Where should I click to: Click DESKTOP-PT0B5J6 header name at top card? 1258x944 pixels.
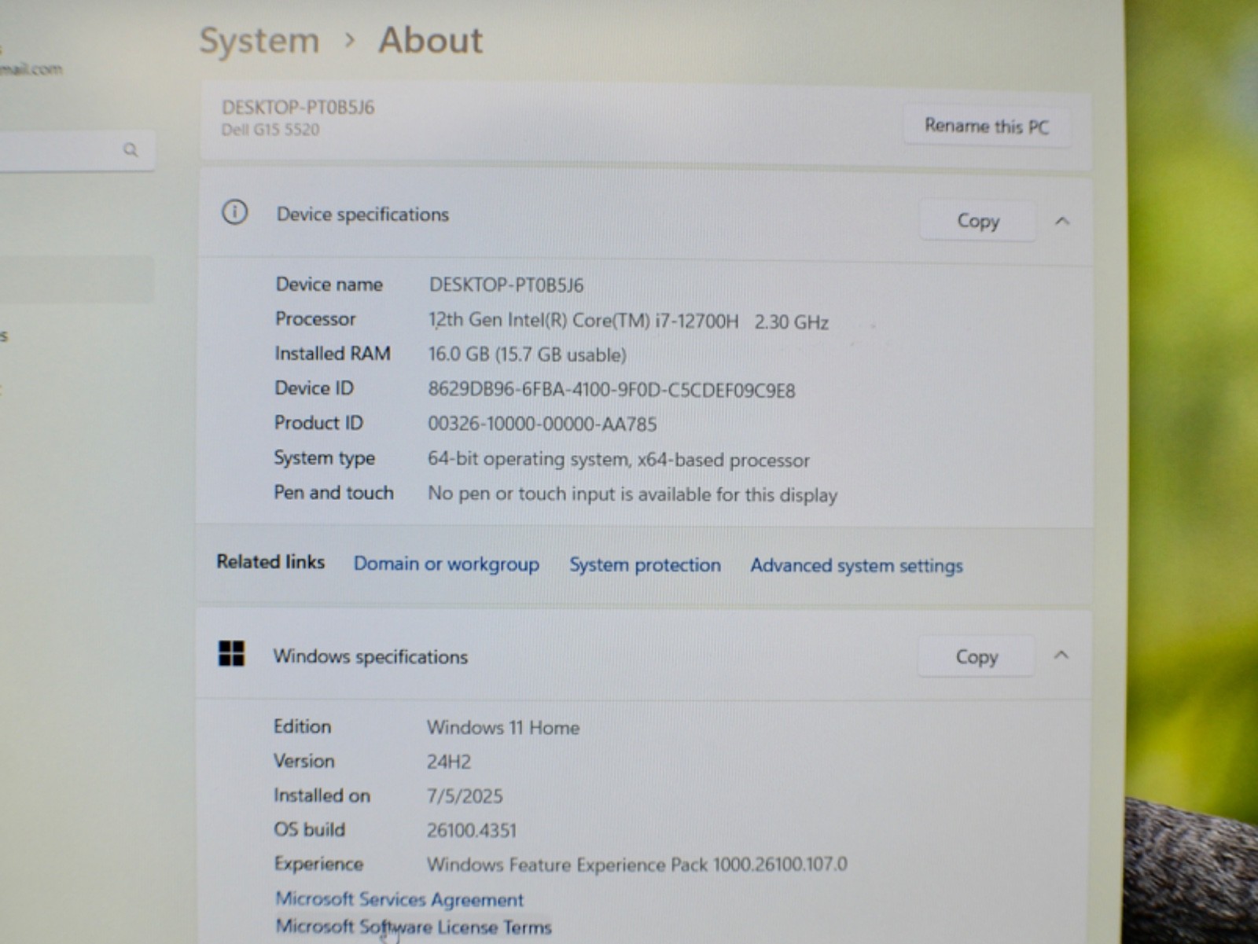(298, 107)
